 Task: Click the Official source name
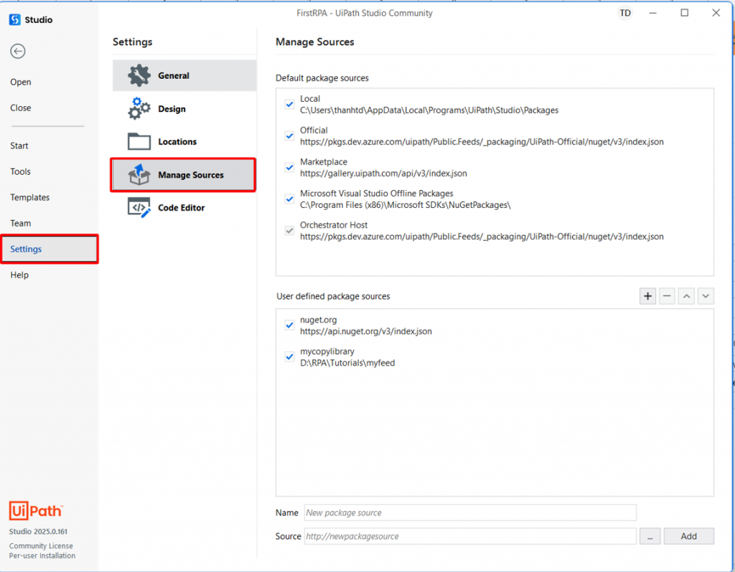click(x=314, y=130)
